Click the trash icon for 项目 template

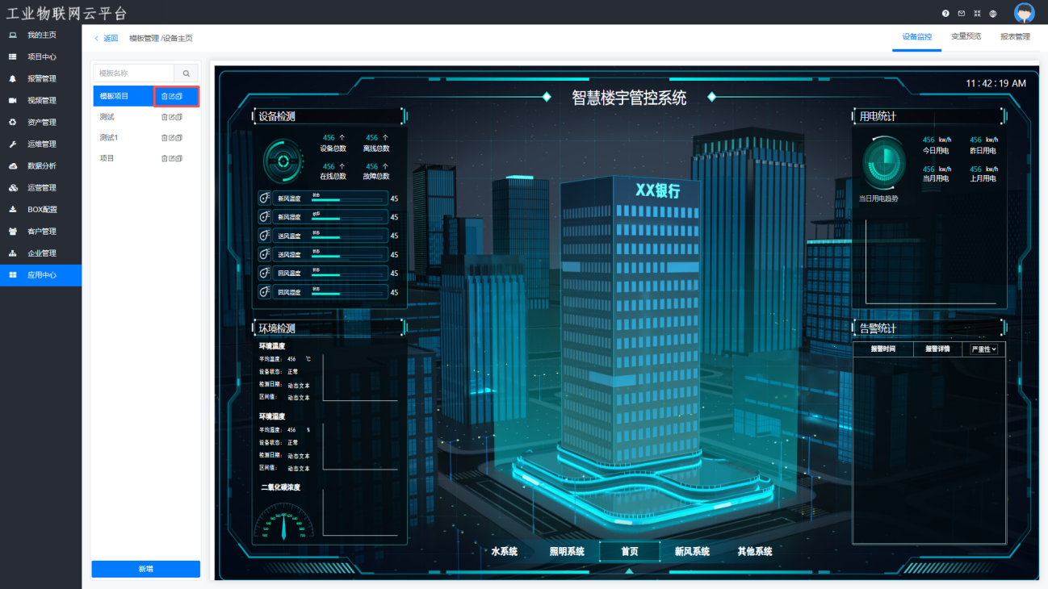(x=165, y=159)
